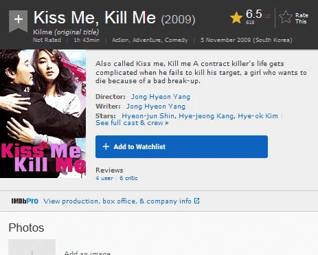Click the Add an image placeholder thumbnail

pos(32,247)
